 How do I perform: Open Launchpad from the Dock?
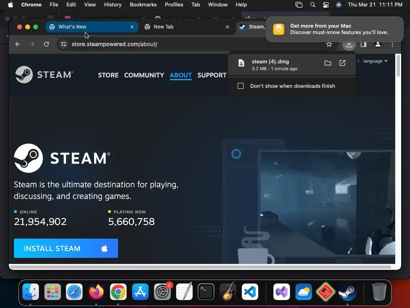(x=52, y=292)
